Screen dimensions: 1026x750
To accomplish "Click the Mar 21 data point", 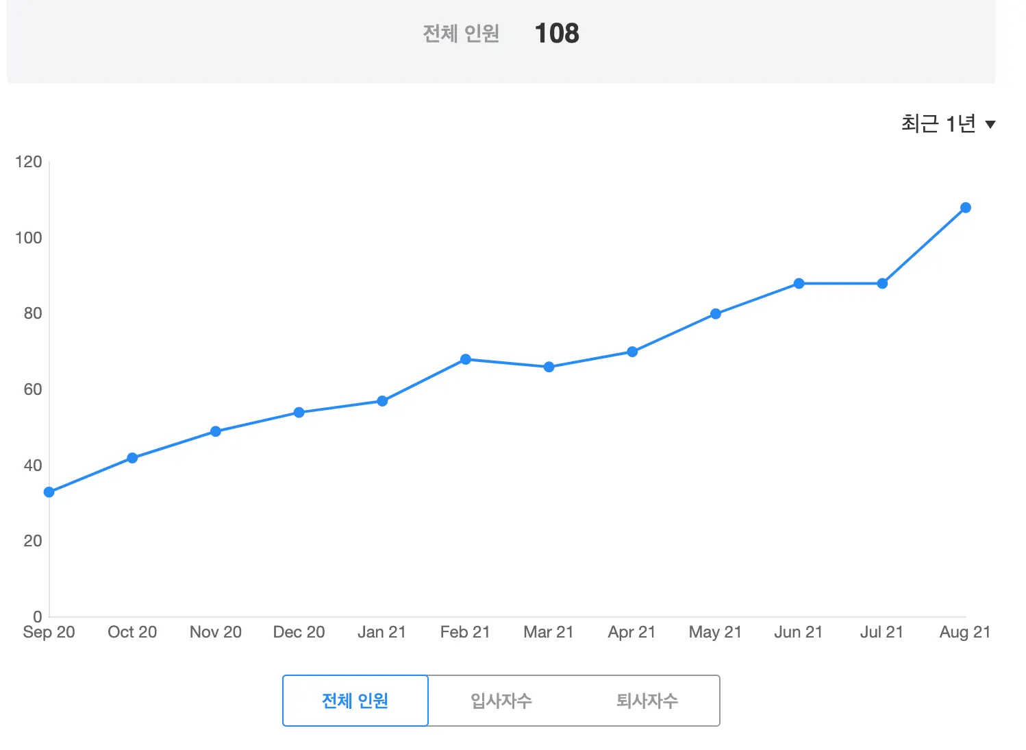I will pos(549,367).
